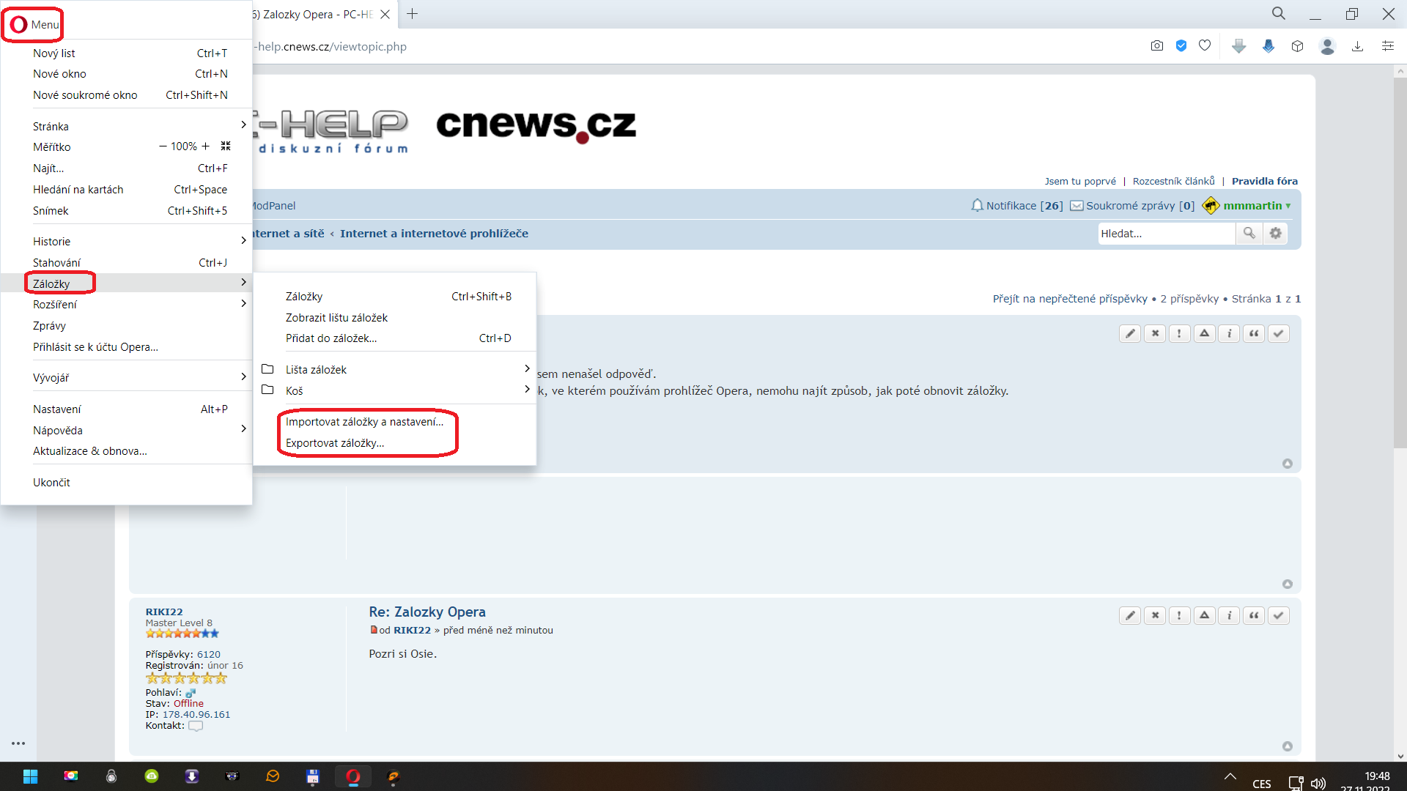Click the heart bookmark icon in address bar
1407x791 pixels.
[x=1205, y=46]
